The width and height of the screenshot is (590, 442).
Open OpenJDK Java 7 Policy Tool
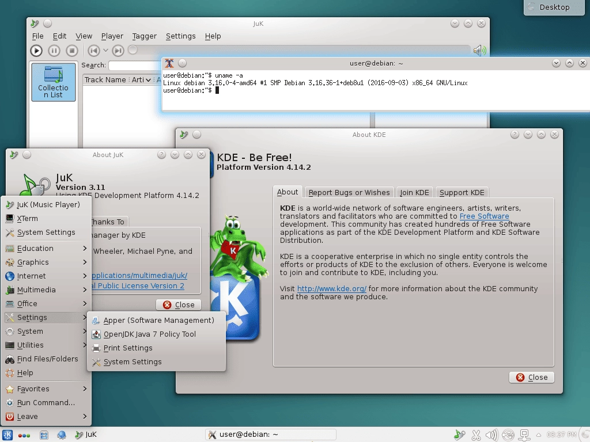click(x=157, y=334)
